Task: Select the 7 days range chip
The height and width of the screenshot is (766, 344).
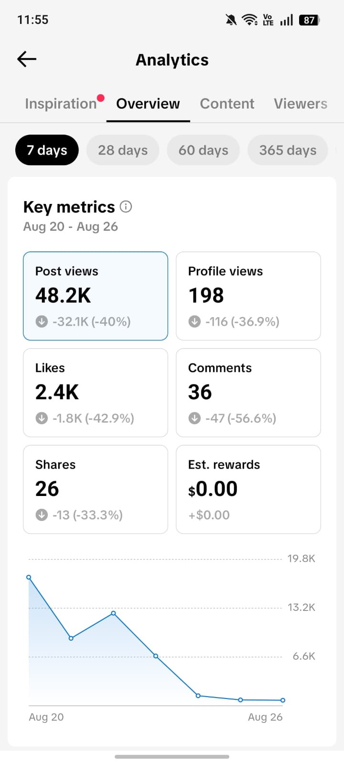Action: click(47, 150)
